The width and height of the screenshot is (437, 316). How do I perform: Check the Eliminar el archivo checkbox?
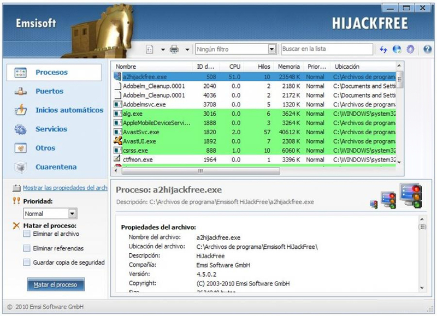[x=27, y=234]
